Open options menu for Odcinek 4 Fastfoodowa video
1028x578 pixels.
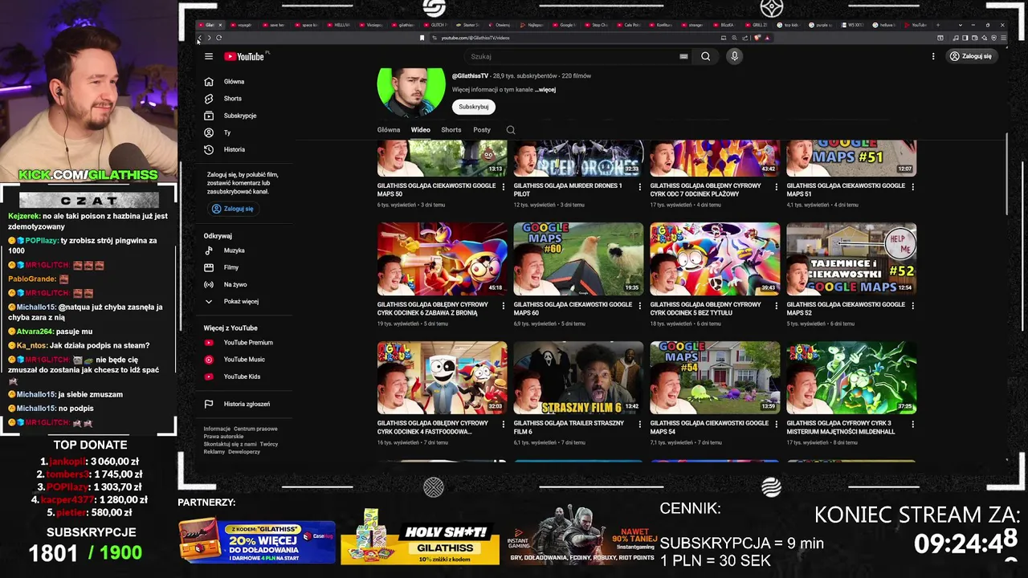tap(504, 424)
